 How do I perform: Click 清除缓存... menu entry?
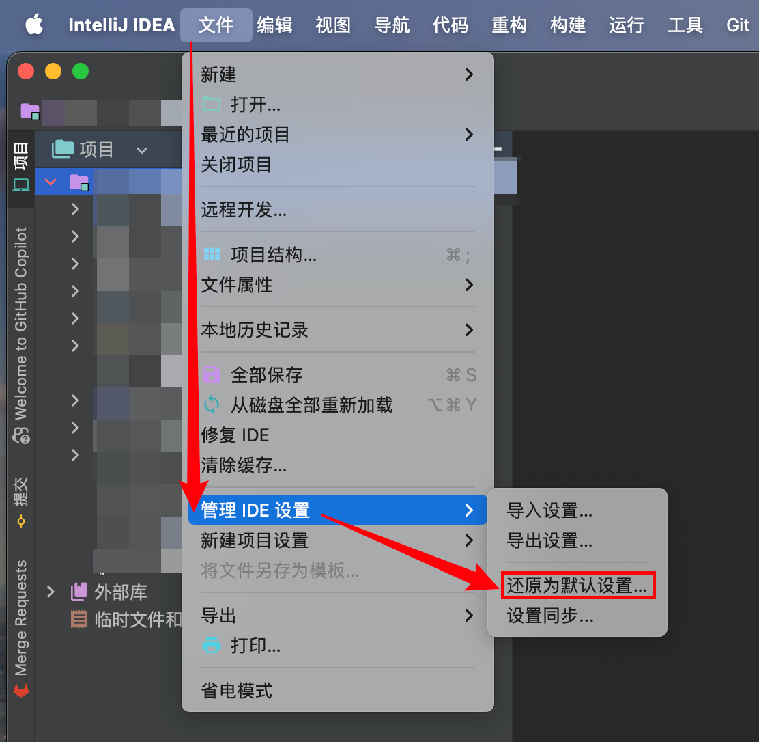244,466
